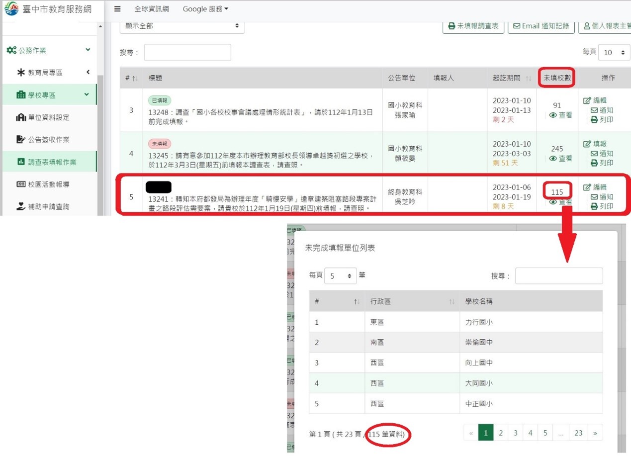Click edit icon for survey 13248
This screenshot has height=458, width=631.
click(587, 100)
